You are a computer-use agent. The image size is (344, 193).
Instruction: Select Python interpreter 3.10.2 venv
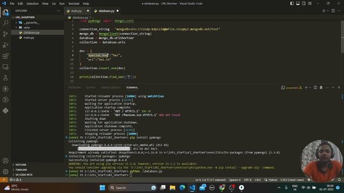coord(292,180)
